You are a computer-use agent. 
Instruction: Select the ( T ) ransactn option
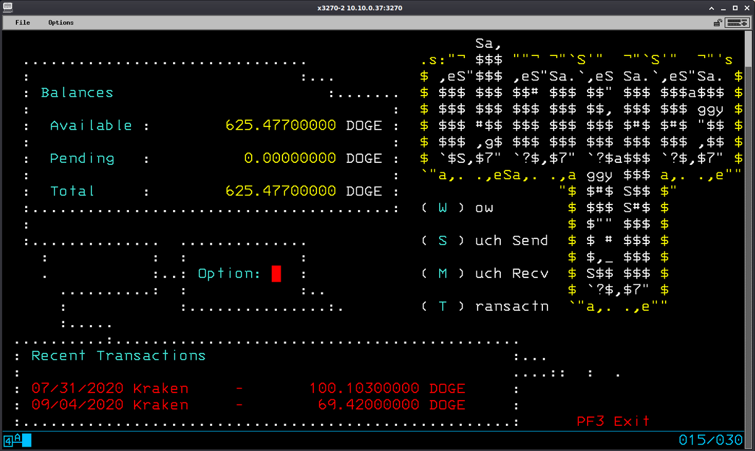(x=485, y=306)
